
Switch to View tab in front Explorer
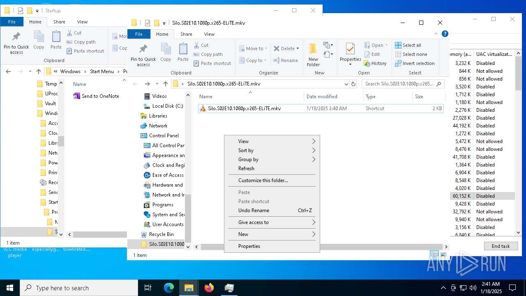click(209, 34)
